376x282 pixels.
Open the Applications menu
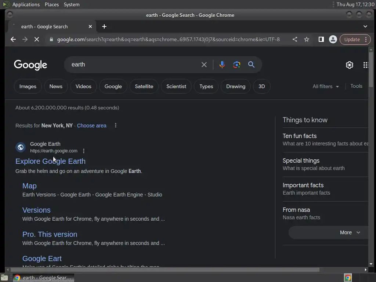point(26,4)
